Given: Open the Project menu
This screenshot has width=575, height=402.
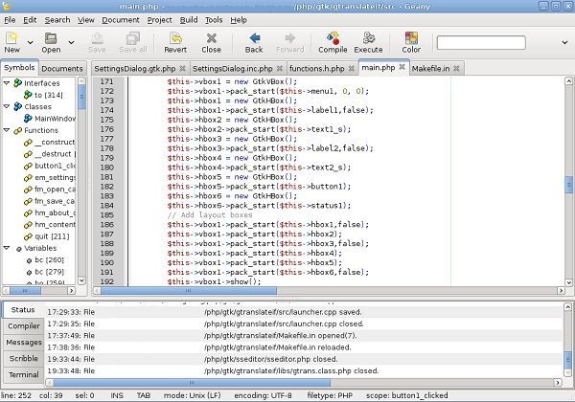Looking at the screenshot, I should click(159, 20).
